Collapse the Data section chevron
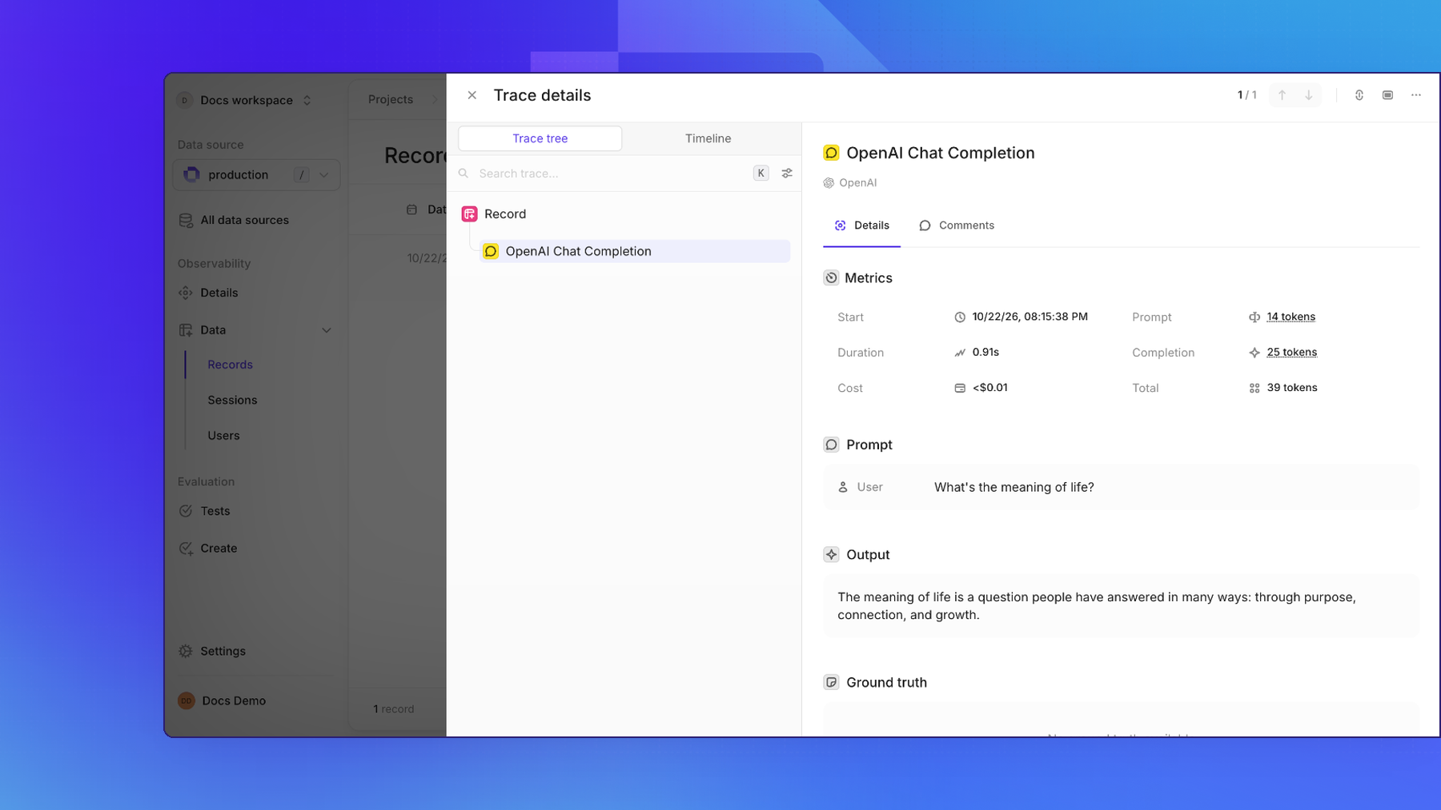Viewport: 1441px width, 810px height. point(327,330)
